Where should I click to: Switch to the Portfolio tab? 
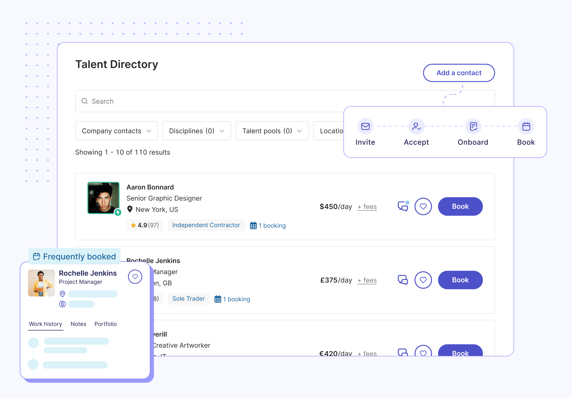[105, 324]
